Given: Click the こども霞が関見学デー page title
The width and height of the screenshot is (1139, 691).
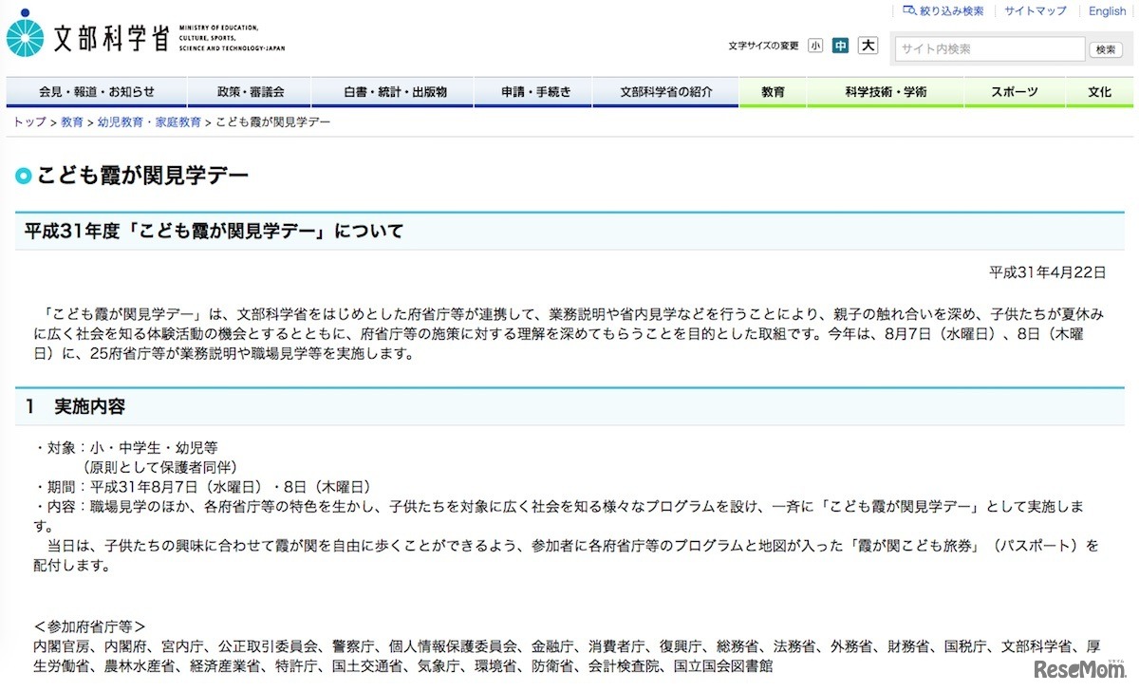Looking at the screenshot, I should click(x=142, y=176).
